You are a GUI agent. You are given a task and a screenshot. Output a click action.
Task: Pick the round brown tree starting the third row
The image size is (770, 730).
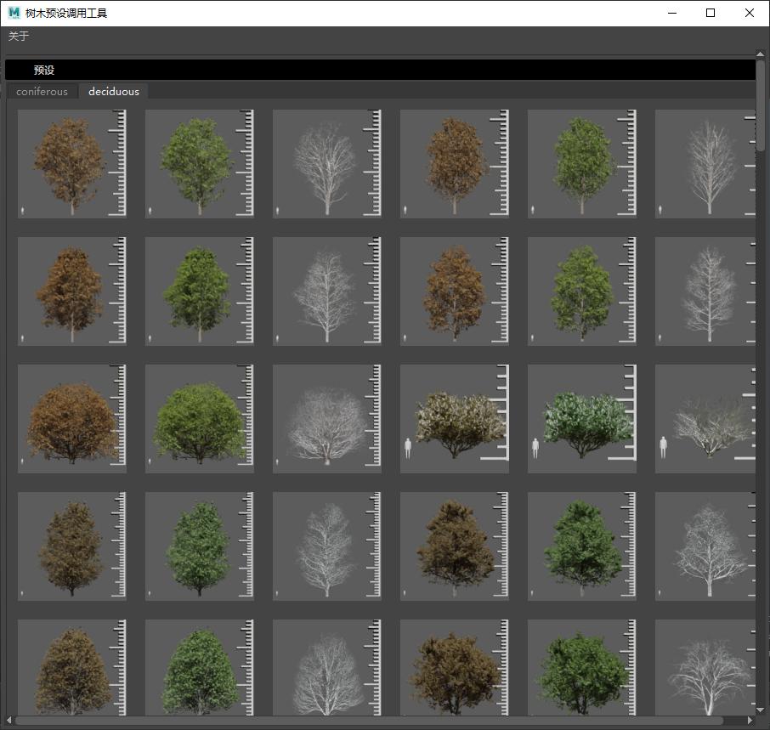(71, 419)
